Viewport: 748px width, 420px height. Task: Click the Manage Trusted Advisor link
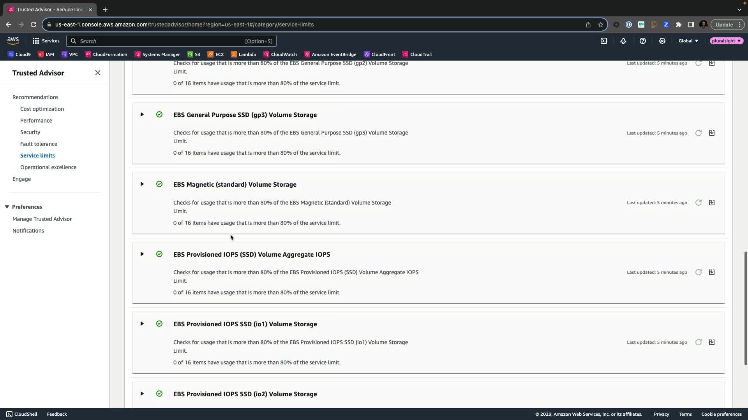click(x=42, y=219)
